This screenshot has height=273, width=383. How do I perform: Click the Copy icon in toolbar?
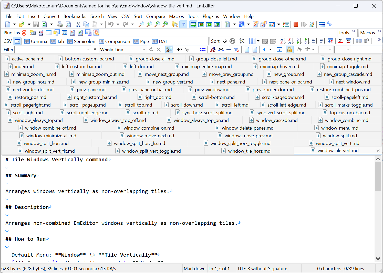click(86, 24)
